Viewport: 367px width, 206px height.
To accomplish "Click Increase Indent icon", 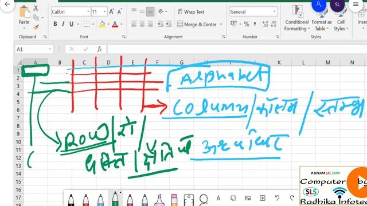I will [x=169, y=24].
